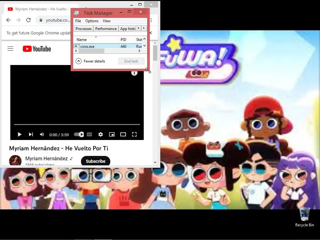Sort by Name column header
This screenshot has width=320, height=240.
[96, 39]
